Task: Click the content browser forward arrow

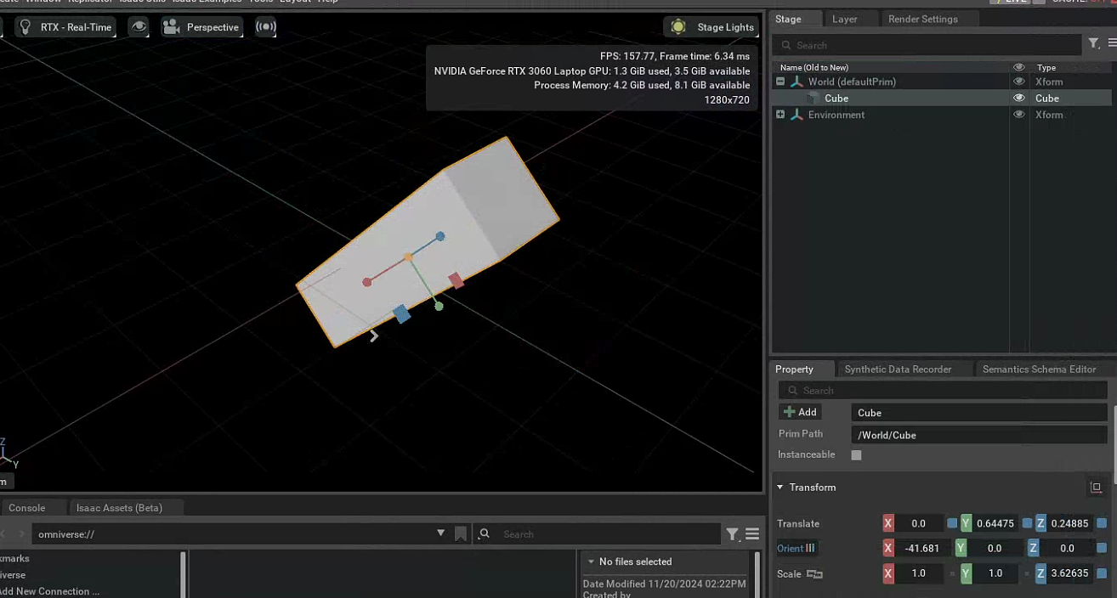Action: point(22,533)
